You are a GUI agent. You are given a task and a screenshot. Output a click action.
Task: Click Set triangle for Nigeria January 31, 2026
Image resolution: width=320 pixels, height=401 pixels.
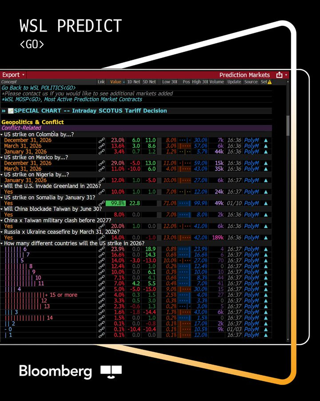[x=266, y=180]
